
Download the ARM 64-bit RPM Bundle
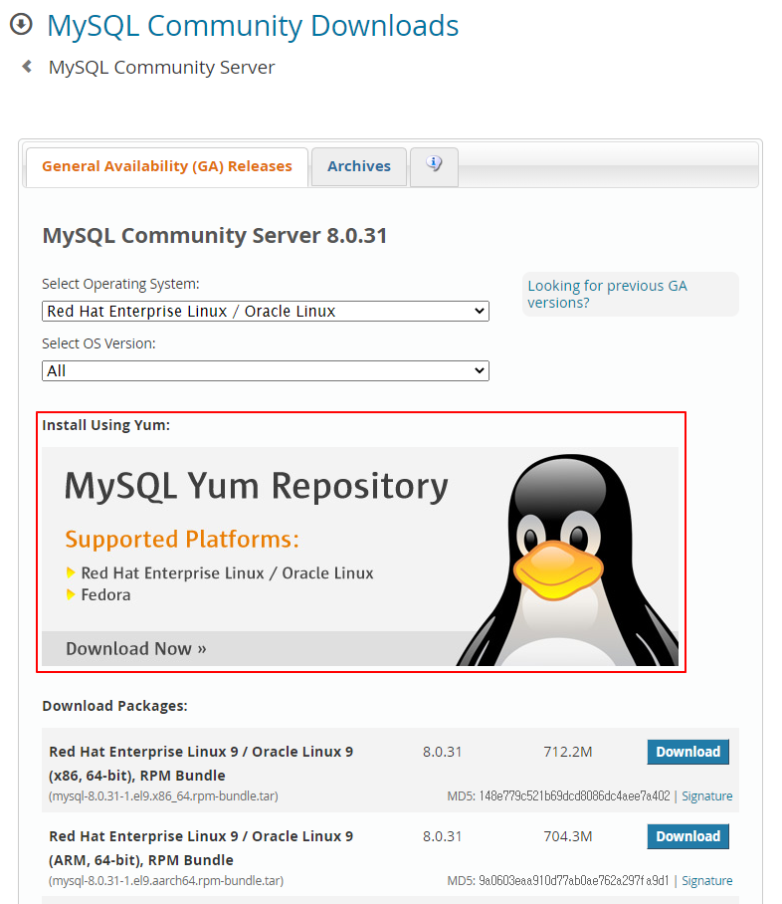[x=688, y=836]
